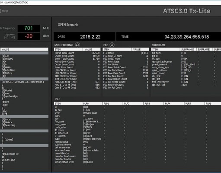
Task: Click the MONITORING refresh icon
Action: click(77, 45)
